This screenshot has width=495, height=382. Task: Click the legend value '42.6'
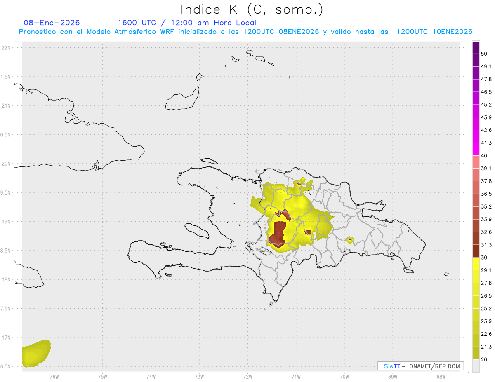486,130
